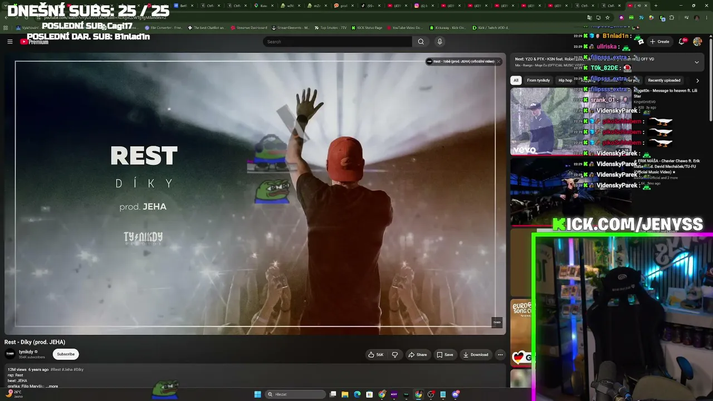Image resolution: width=713 pixels, height=401 pixels.
Task: Open Discord from the taskbar
Action: 456,394
